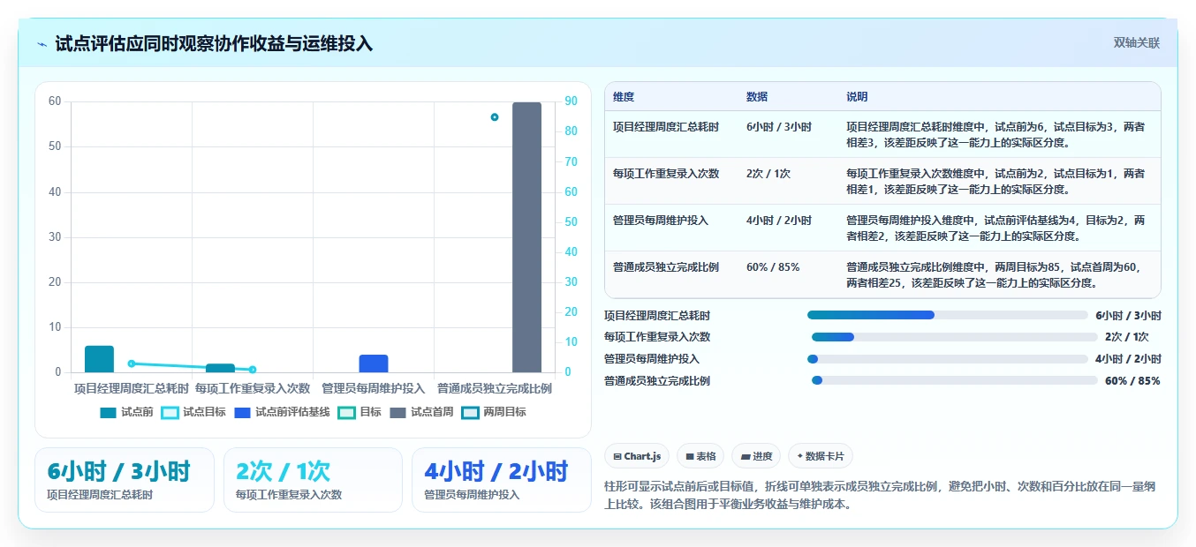
Task: Click the 试点前 bar for 项目经理周度汇总耗时
Action: [x=99, y=359]
